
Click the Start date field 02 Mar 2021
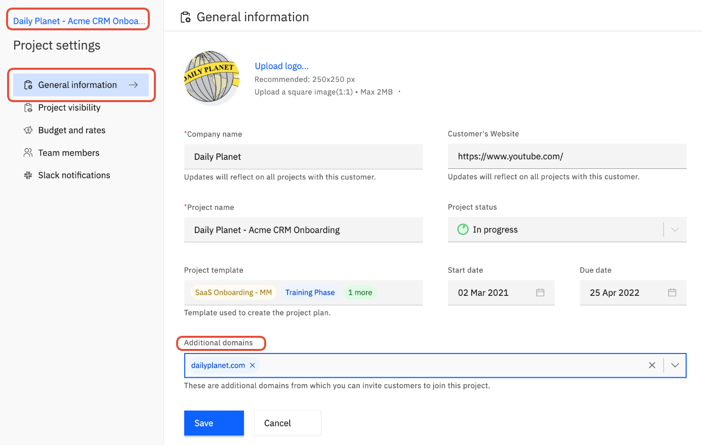click(501, 293)
